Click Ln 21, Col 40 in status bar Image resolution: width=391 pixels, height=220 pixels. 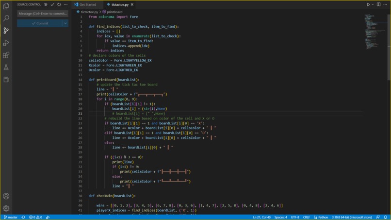pyautogui.click(x=261, y=217)
